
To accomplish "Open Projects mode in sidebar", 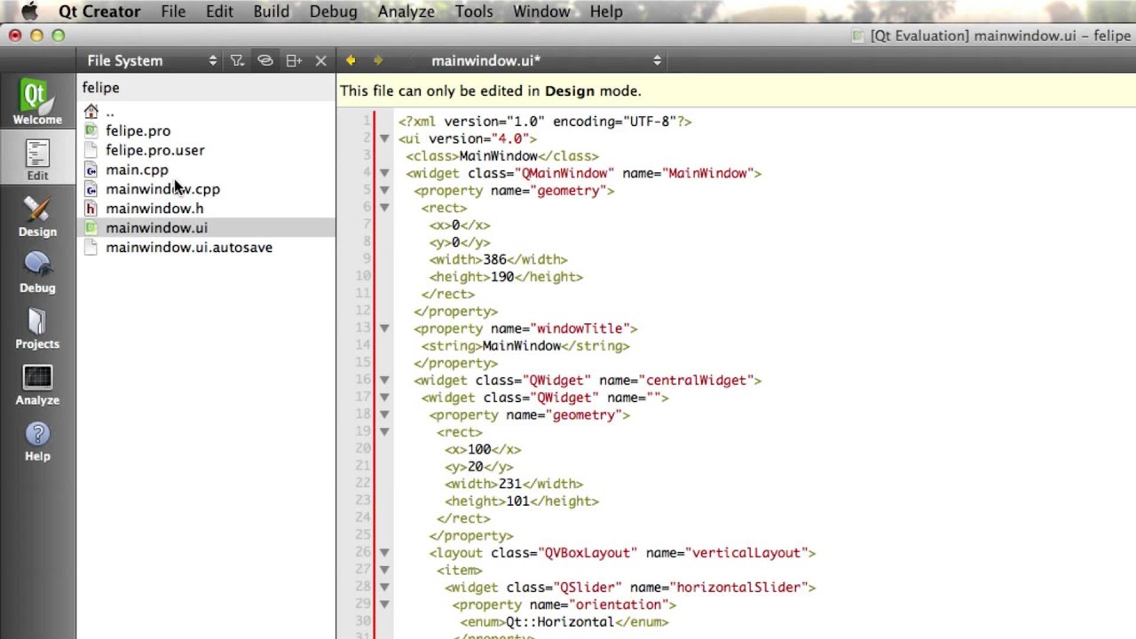I will pos(37,328).
